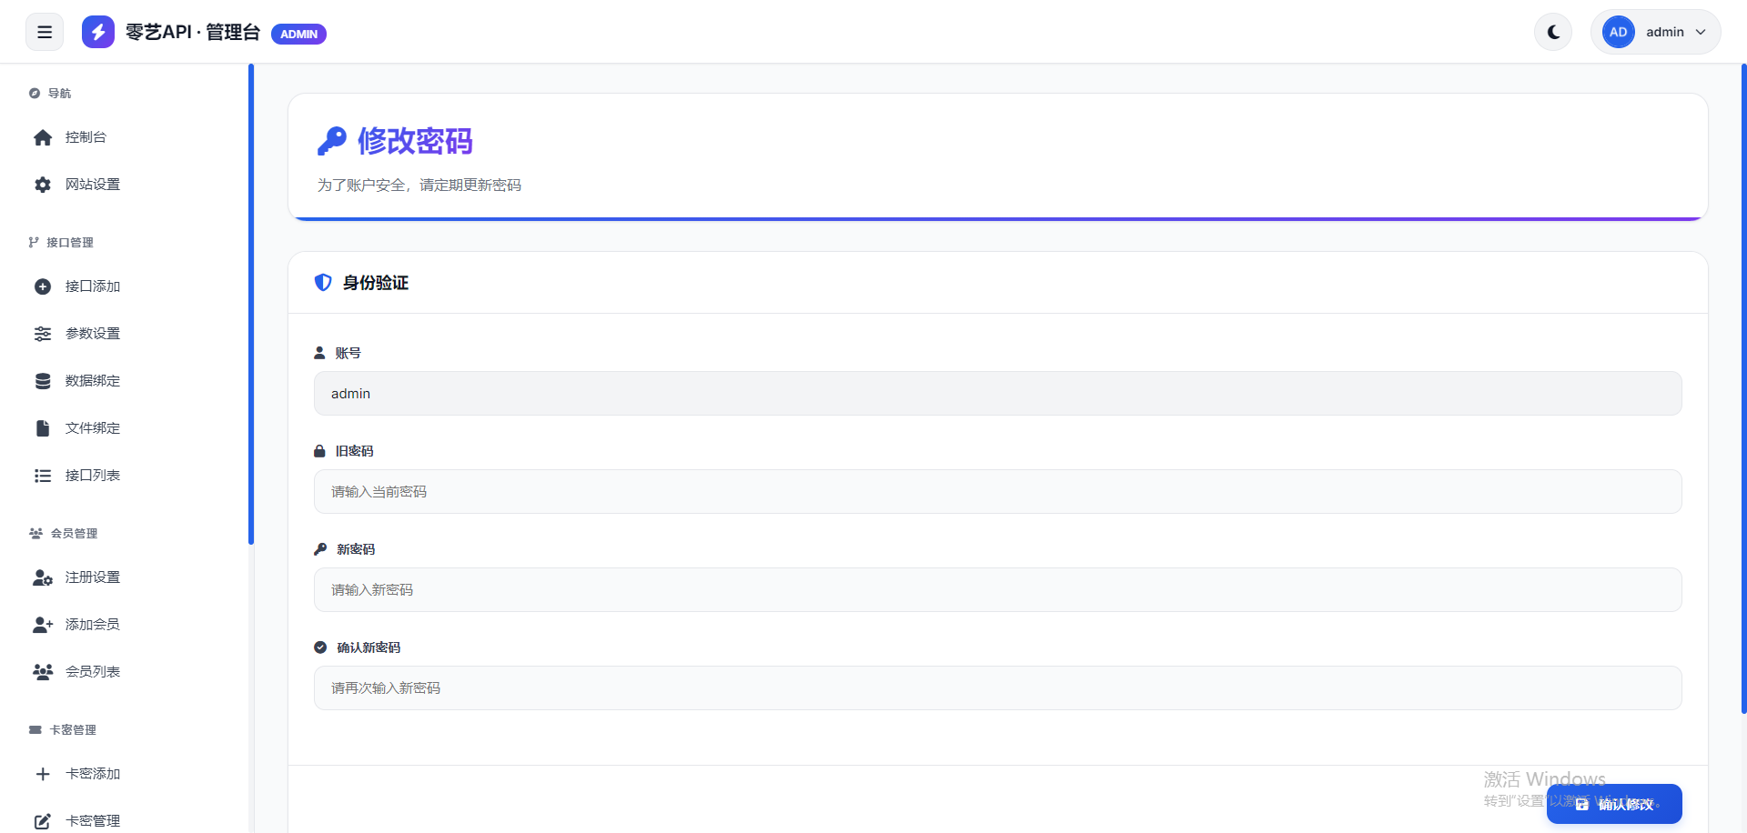Click the 数据绑定 database icon
Screen dimensions: 1747x833
(43, 381)
